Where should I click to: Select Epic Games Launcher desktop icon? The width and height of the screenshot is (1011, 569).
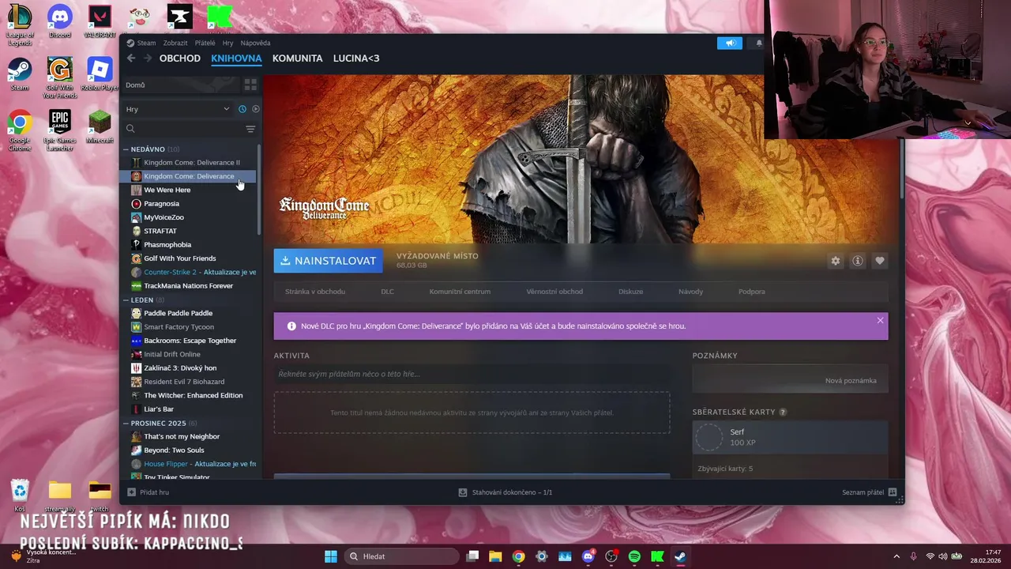tap(59, 130)
